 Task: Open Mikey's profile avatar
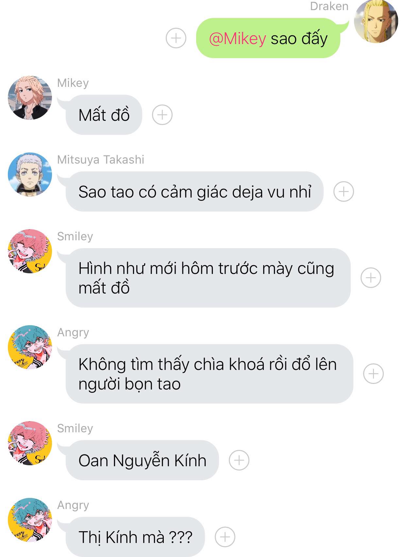point(30,98)
